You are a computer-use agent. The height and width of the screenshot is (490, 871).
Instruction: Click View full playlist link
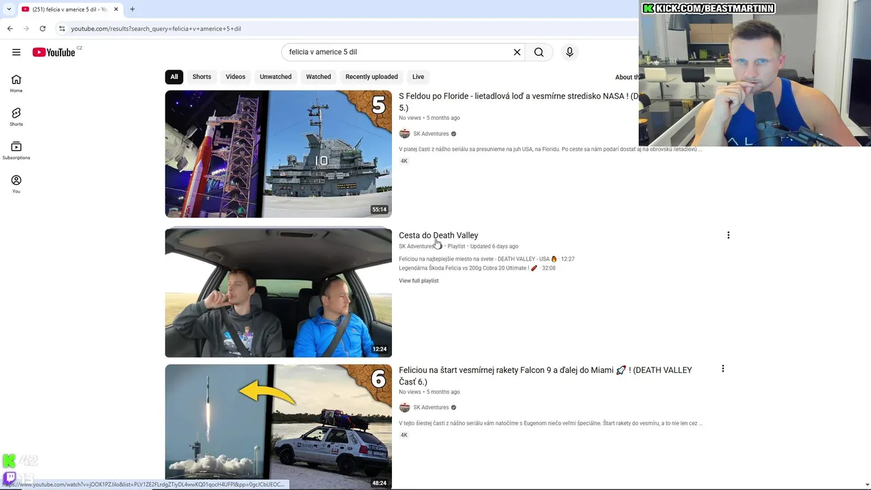tap(418, 280)
